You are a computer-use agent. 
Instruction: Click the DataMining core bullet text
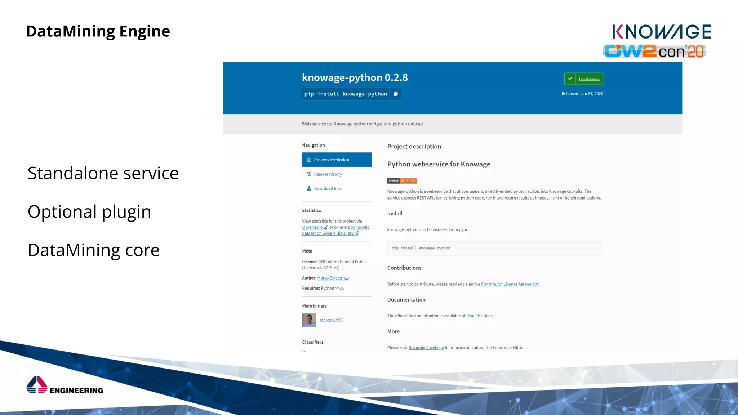[x=93, y=250]
